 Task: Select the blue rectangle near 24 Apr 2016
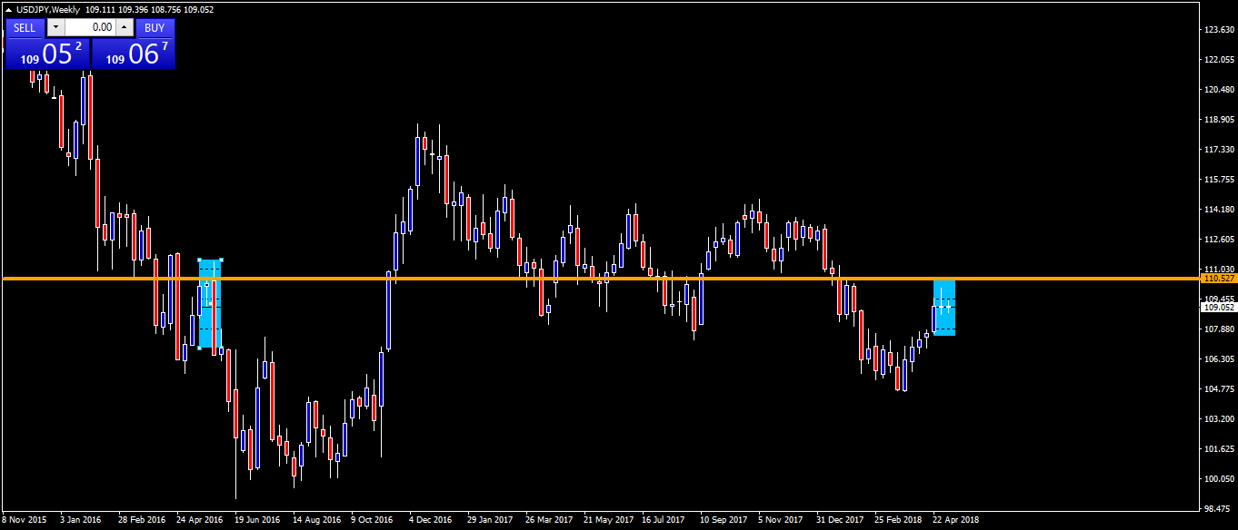click(x=210, y=304)
